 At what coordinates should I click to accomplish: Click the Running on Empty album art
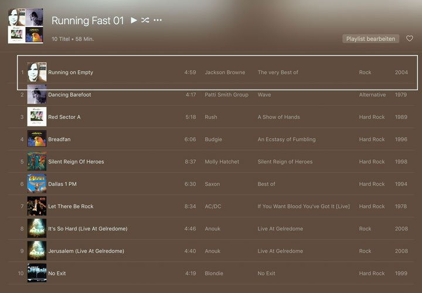37,72
